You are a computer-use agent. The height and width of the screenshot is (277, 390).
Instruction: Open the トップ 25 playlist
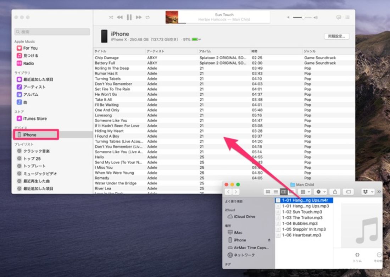pos(29,159)
